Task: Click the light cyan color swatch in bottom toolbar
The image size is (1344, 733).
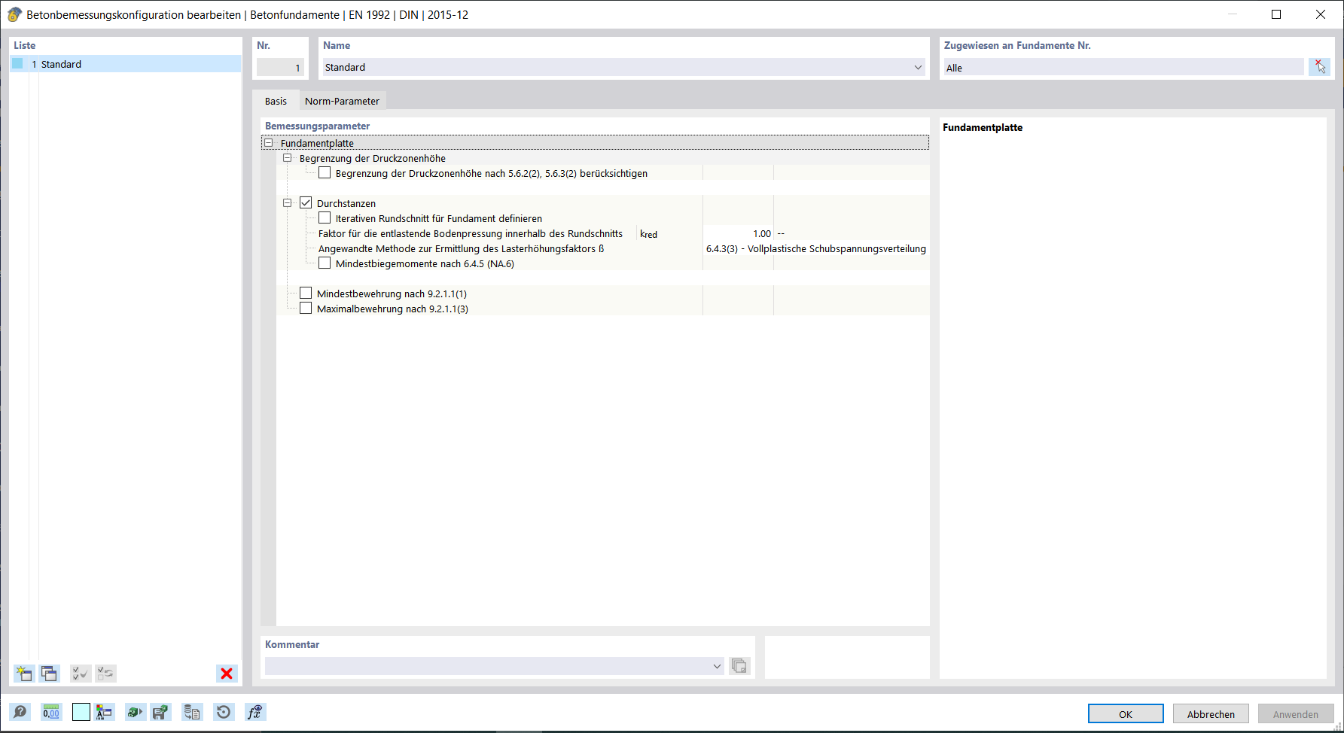Action: tap(81, 712)
